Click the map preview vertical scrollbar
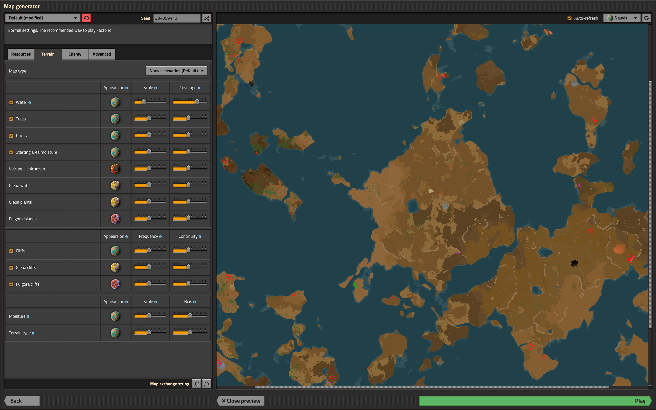 [x=650, y=205]
